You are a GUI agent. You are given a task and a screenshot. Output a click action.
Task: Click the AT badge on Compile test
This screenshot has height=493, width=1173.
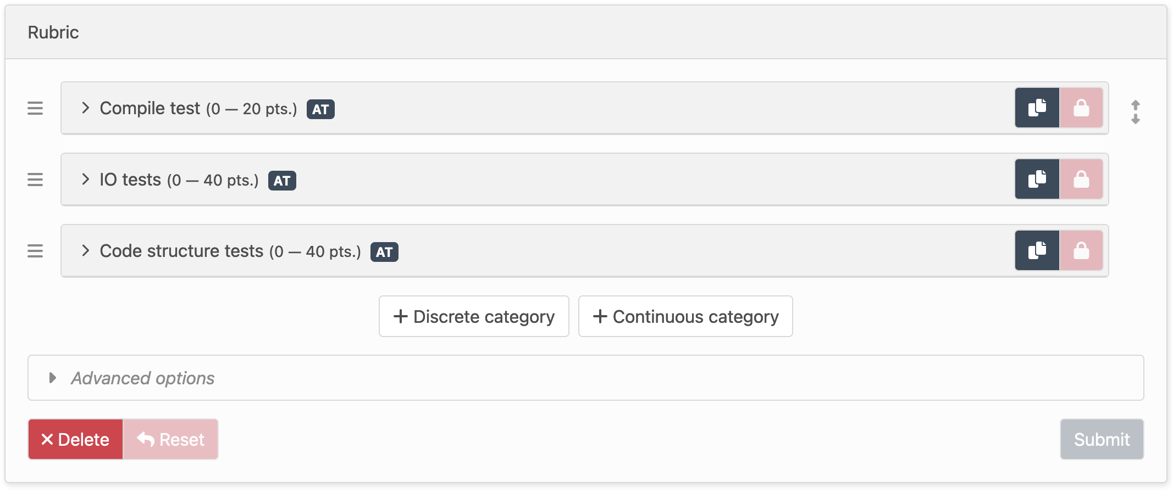(320, 109)
